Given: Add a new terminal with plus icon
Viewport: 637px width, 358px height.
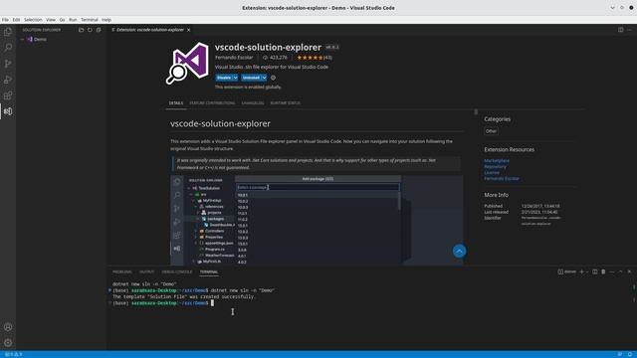Looking at the screenshot, I should point(581,271).
